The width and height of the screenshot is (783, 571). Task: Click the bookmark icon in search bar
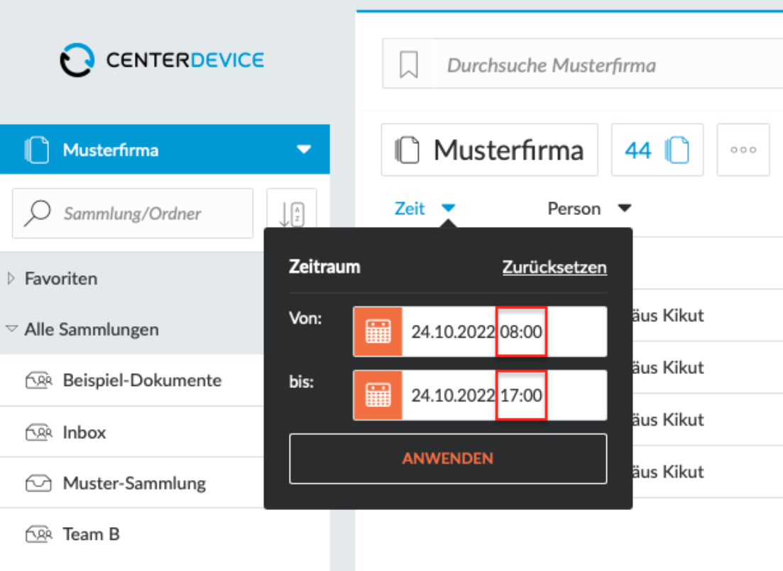click(408, 65)
